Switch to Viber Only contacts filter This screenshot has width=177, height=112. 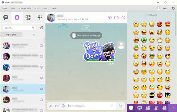coord(11,35)
